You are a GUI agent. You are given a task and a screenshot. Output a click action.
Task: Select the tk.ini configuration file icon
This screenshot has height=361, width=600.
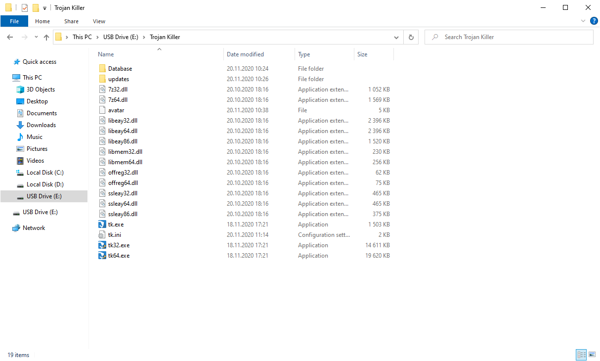click(102, 235)
